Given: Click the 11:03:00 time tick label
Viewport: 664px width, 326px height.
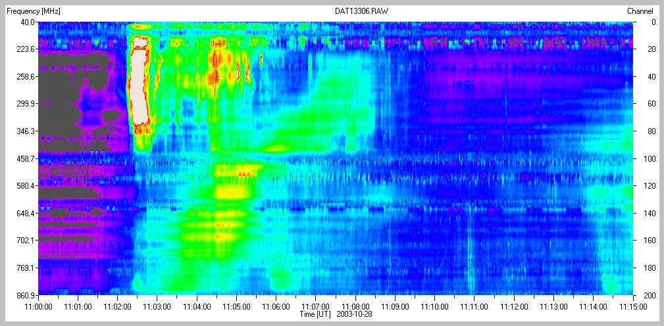Looking at the screenshot, I should pyautogui.click(x=157, y=306).
